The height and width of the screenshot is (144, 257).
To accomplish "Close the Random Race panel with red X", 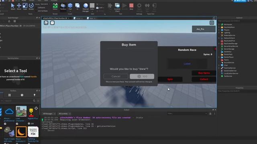I will pyautogui.click(x=215, y=49).
